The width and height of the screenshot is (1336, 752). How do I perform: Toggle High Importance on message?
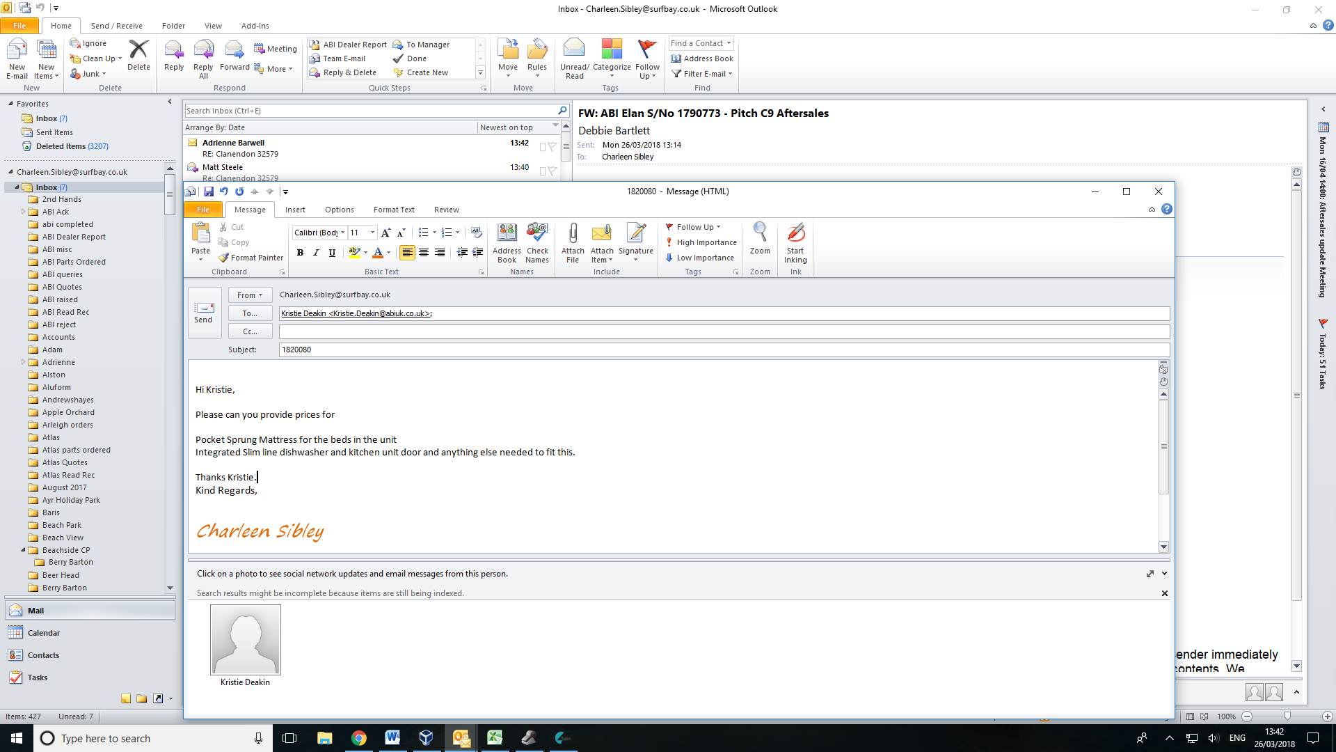click(x=701, y=242)
